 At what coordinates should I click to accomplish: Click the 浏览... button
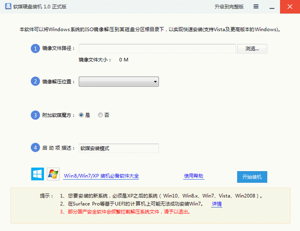(252, 49)
